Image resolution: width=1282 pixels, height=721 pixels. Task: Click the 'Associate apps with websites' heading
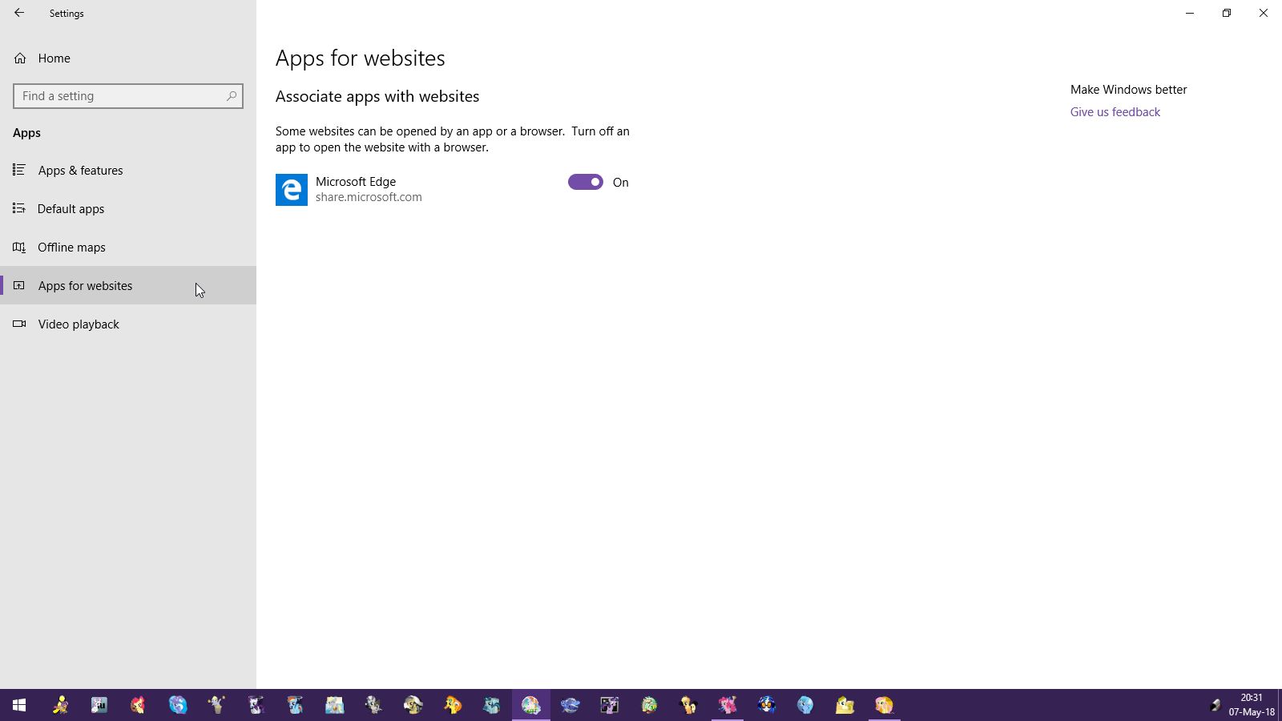377,96
